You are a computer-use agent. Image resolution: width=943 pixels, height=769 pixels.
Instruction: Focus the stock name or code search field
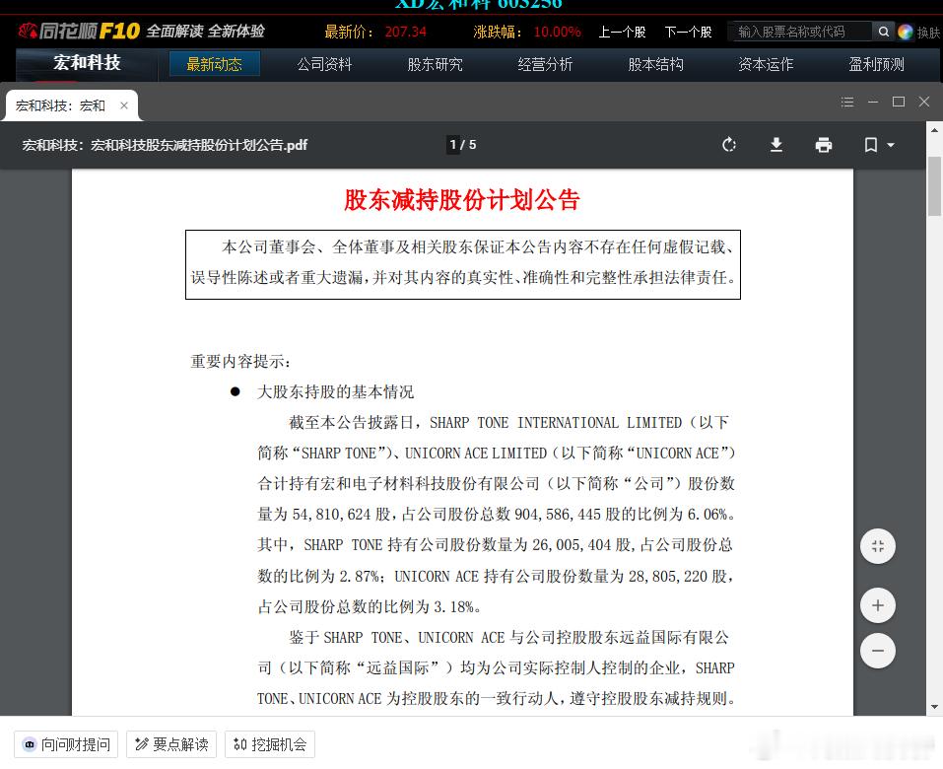[x=800, y=32]
